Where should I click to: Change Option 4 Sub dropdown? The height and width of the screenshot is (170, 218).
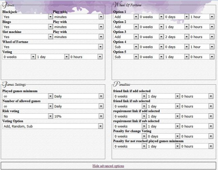coord(125,47)
